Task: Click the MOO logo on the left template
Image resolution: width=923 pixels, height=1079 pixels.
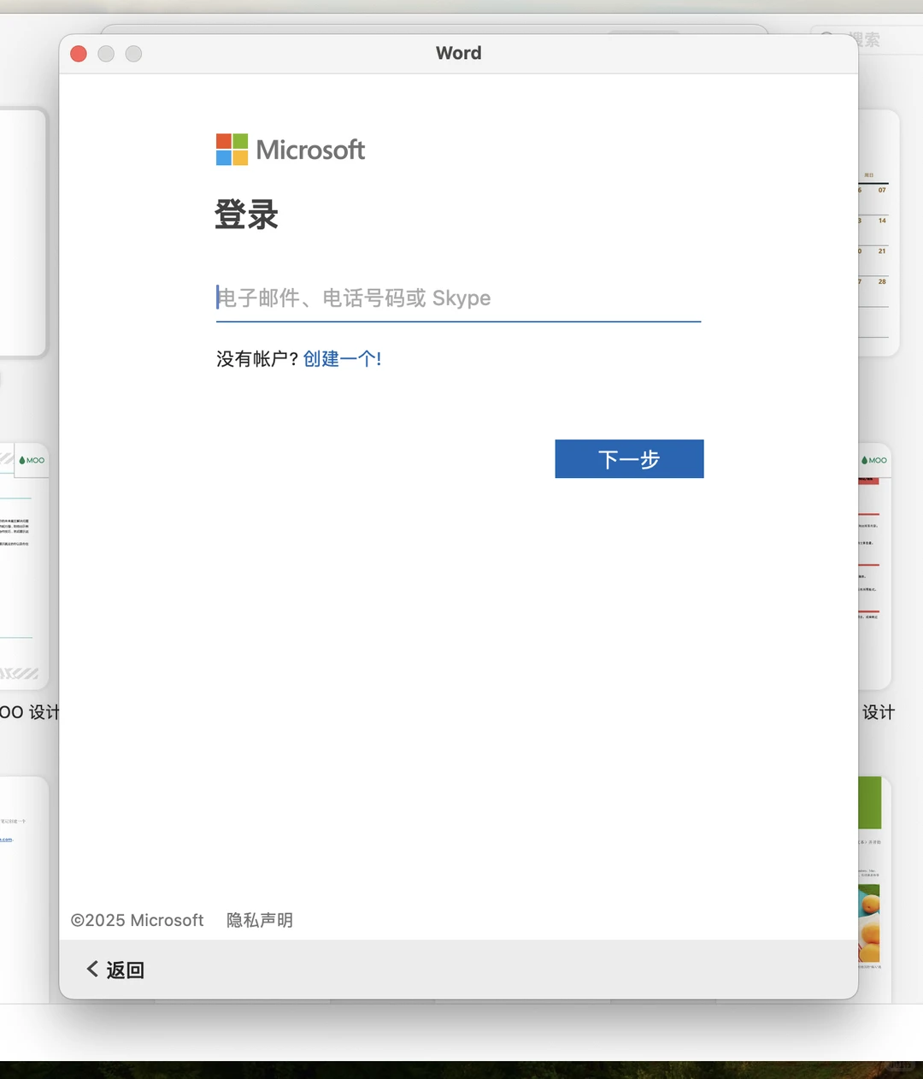Action: [32, 459]
